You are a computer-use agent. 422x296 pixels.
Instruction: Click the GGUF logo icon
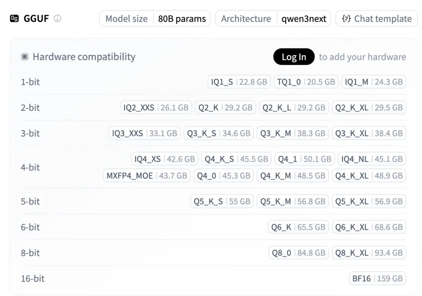pyautogui.click(x=14, y=18)
